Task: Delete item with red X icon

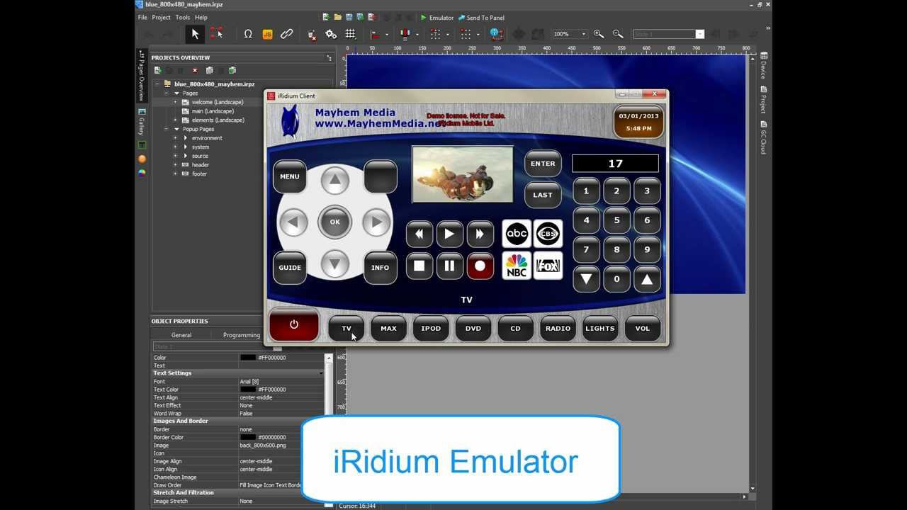Action: 195,70
